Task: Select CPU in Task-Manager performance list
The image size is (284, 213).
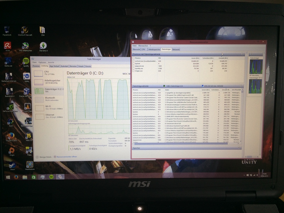Action: (48, 73)
